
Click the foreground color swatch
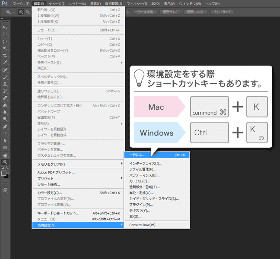[3, 172]
